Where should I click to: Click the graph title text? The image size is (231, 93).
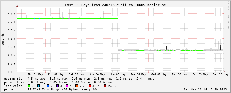pos(115,5)
